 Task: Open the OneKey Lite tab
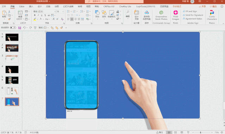click(125, 6)
